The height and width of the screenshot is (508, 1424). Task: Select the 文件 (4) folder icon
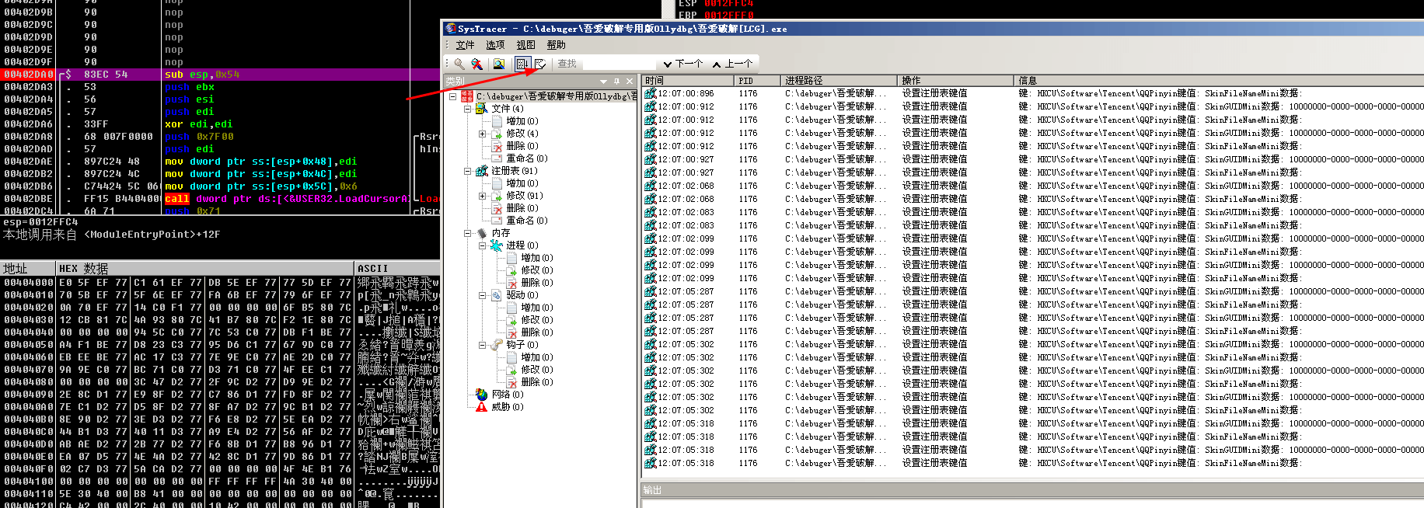[x=482, y=109]
